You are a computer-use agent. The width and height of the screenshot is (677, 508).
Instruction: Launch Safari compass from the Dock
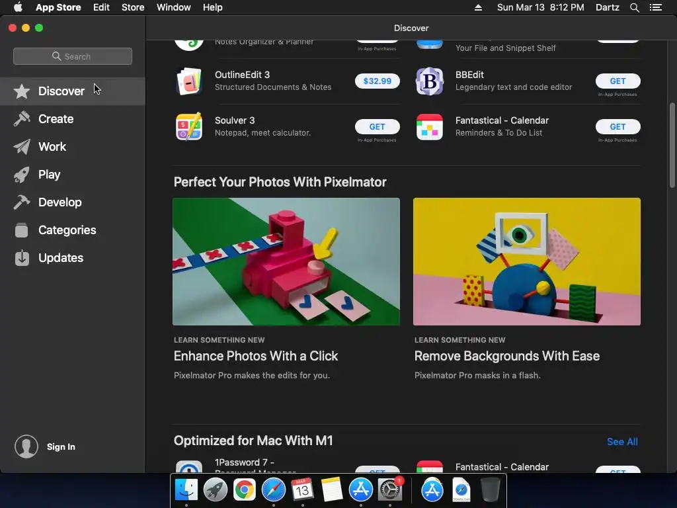(273, 490)
